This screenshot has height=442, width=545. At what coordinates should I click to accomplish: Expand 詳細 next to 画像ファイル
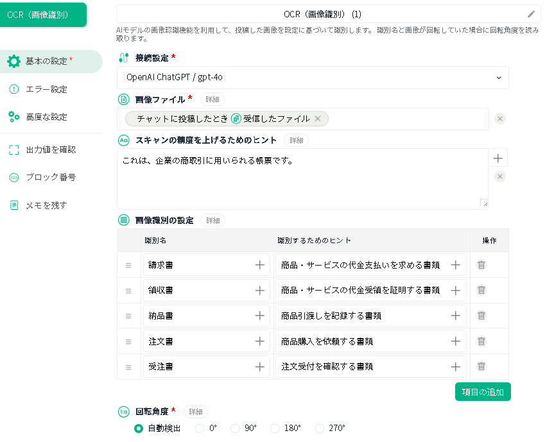point(212,99)
